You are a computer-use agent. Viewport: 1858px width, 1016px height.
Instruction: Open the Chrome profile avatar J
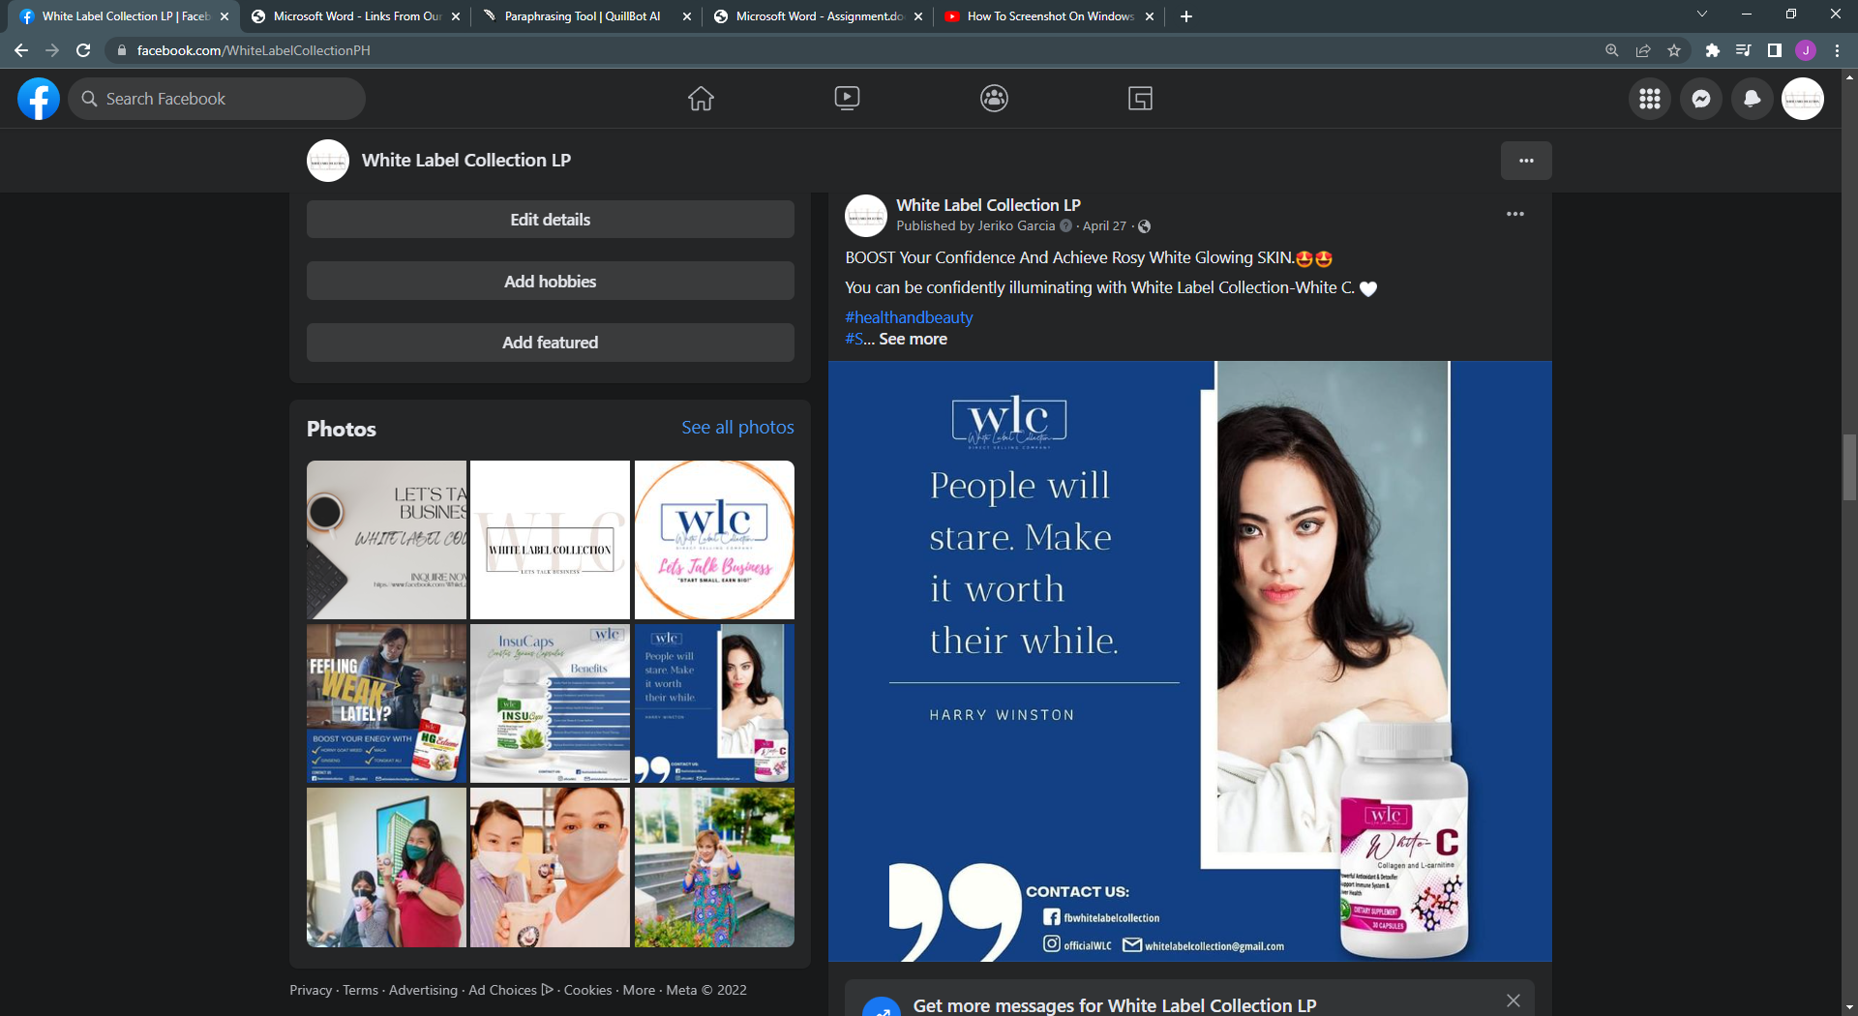1806,50
